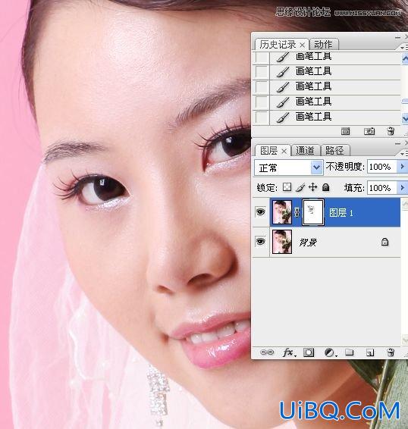This screenshot has height=429, width=408.
Task: Set history brush source on last 画笔工具 row
Action: 261,117
